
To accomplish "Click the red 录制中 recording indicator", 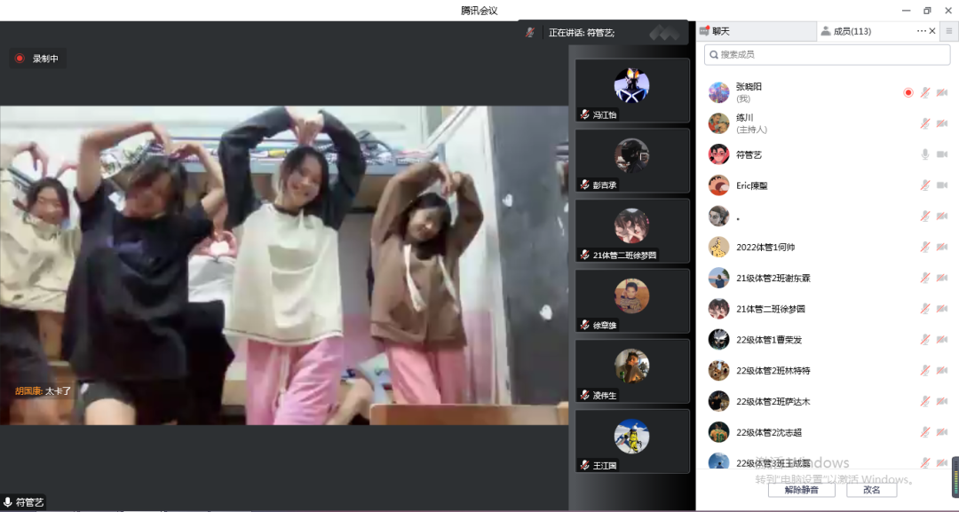I will (37, 59).
